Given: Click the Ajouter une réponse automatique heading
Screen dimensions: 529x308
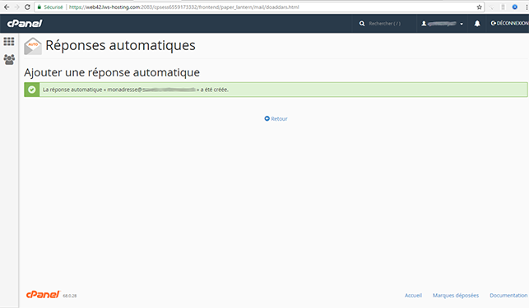Looking at the screenshot, I should click(112, 72).
